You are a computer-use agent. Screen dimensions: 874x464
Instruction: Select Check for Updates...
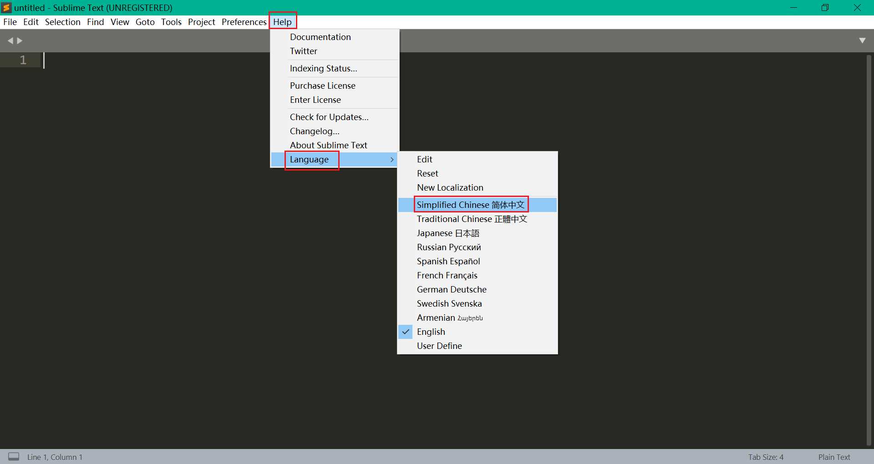[x=335, y=117]
